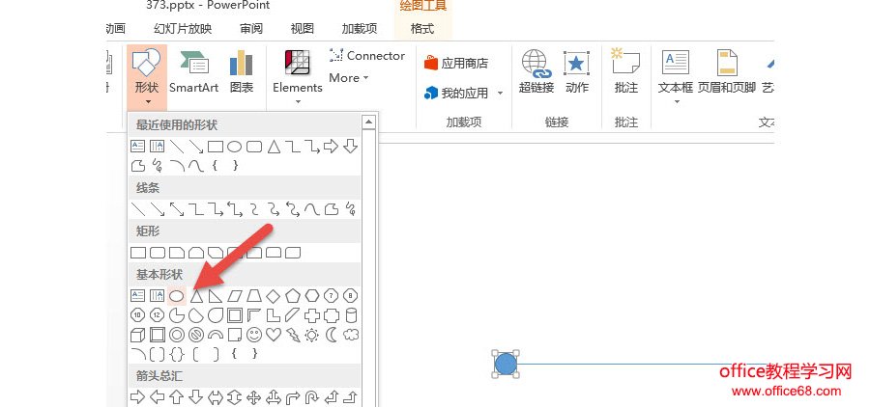Select the no-symbol shape

pos(196,335)
